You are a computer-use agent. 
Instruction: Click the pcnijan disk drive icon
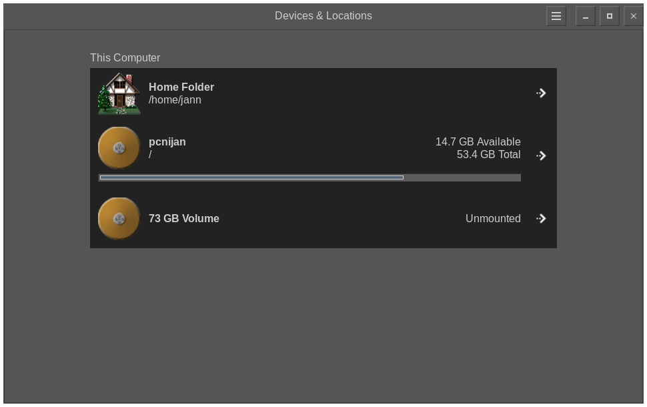[x=119, y=148]
